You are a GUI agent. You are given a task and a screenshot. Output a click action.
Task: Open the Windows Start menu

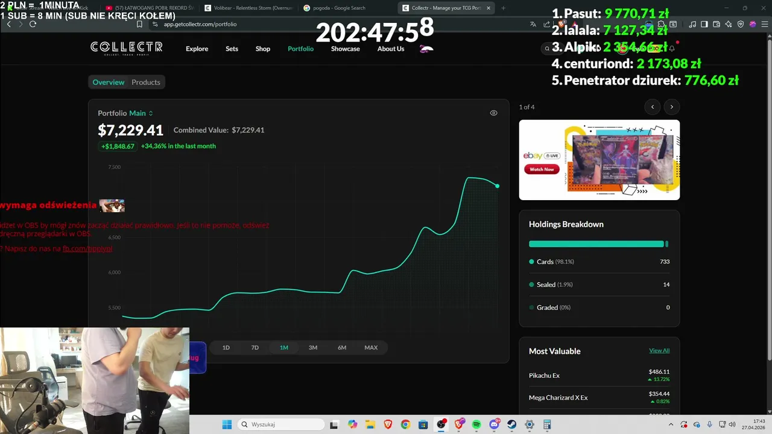[x=227, y=424]
